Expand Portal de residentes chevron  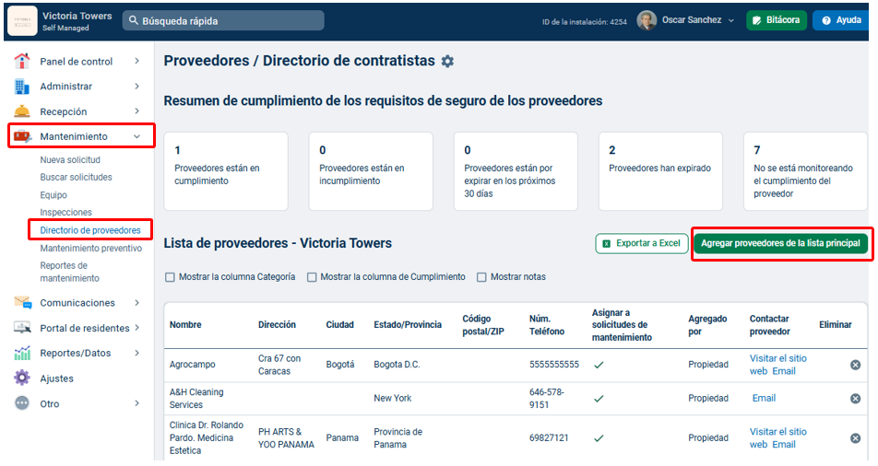click(137, 328)
